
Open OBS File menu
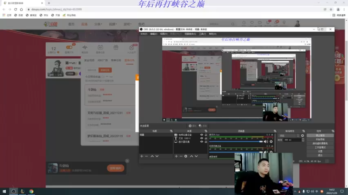tap(144, 34)
